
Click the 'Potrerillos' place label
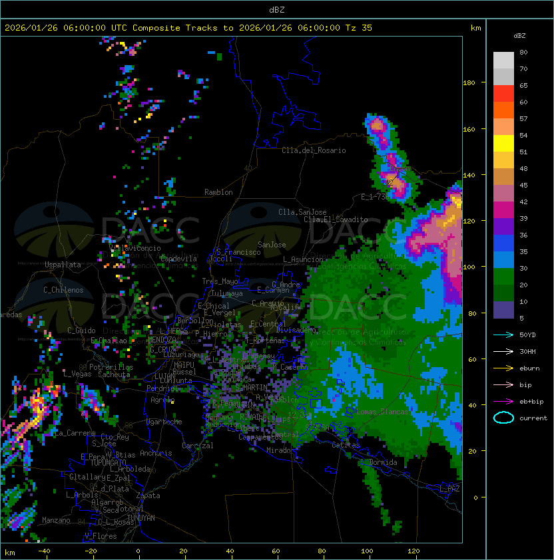tap(111, 367)
